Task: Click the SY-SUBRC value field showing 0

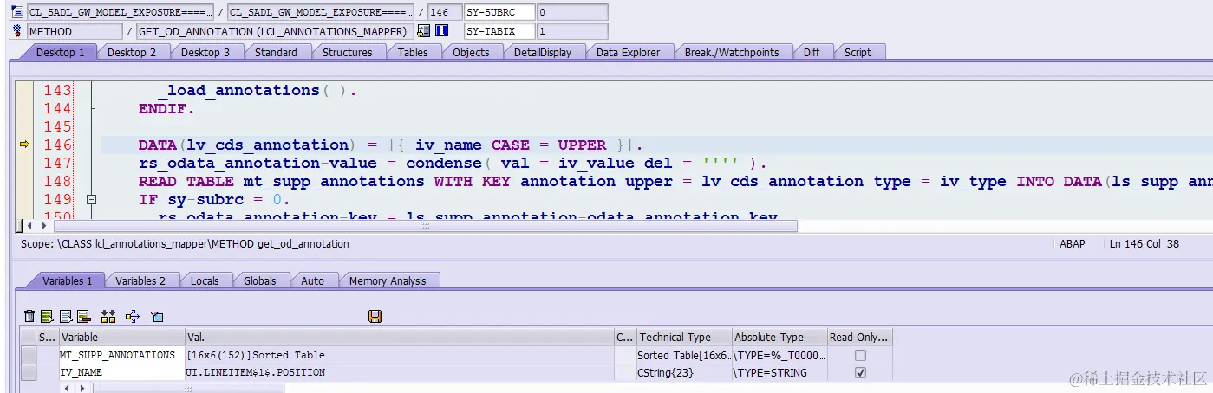Action: coord(572,12)
